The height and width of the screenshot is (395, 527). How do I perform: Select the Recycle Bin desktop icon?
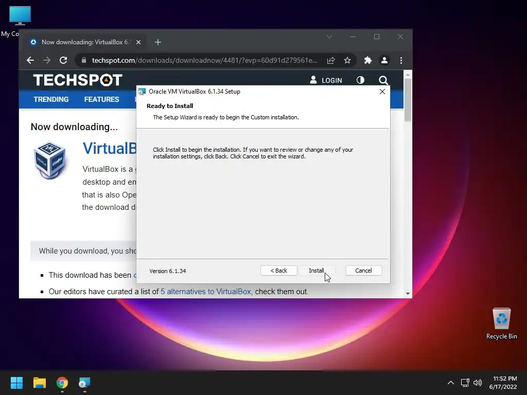(x=501, y=324)
